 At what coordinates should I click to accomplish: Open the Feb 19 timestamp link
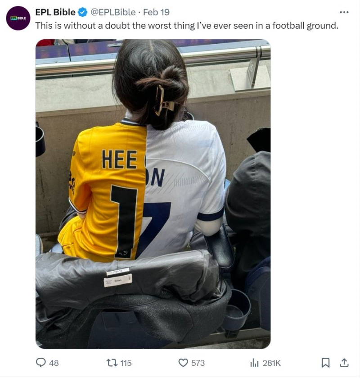coord(156,12)
